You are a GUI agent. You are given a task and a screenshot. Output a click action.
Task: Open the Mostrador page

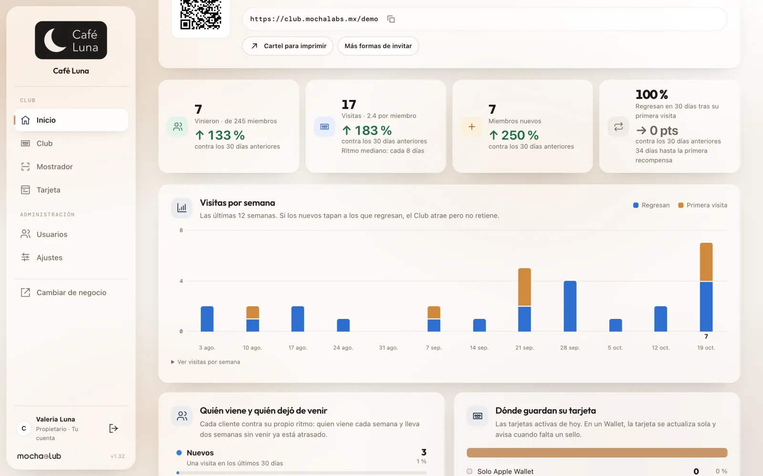71,167
